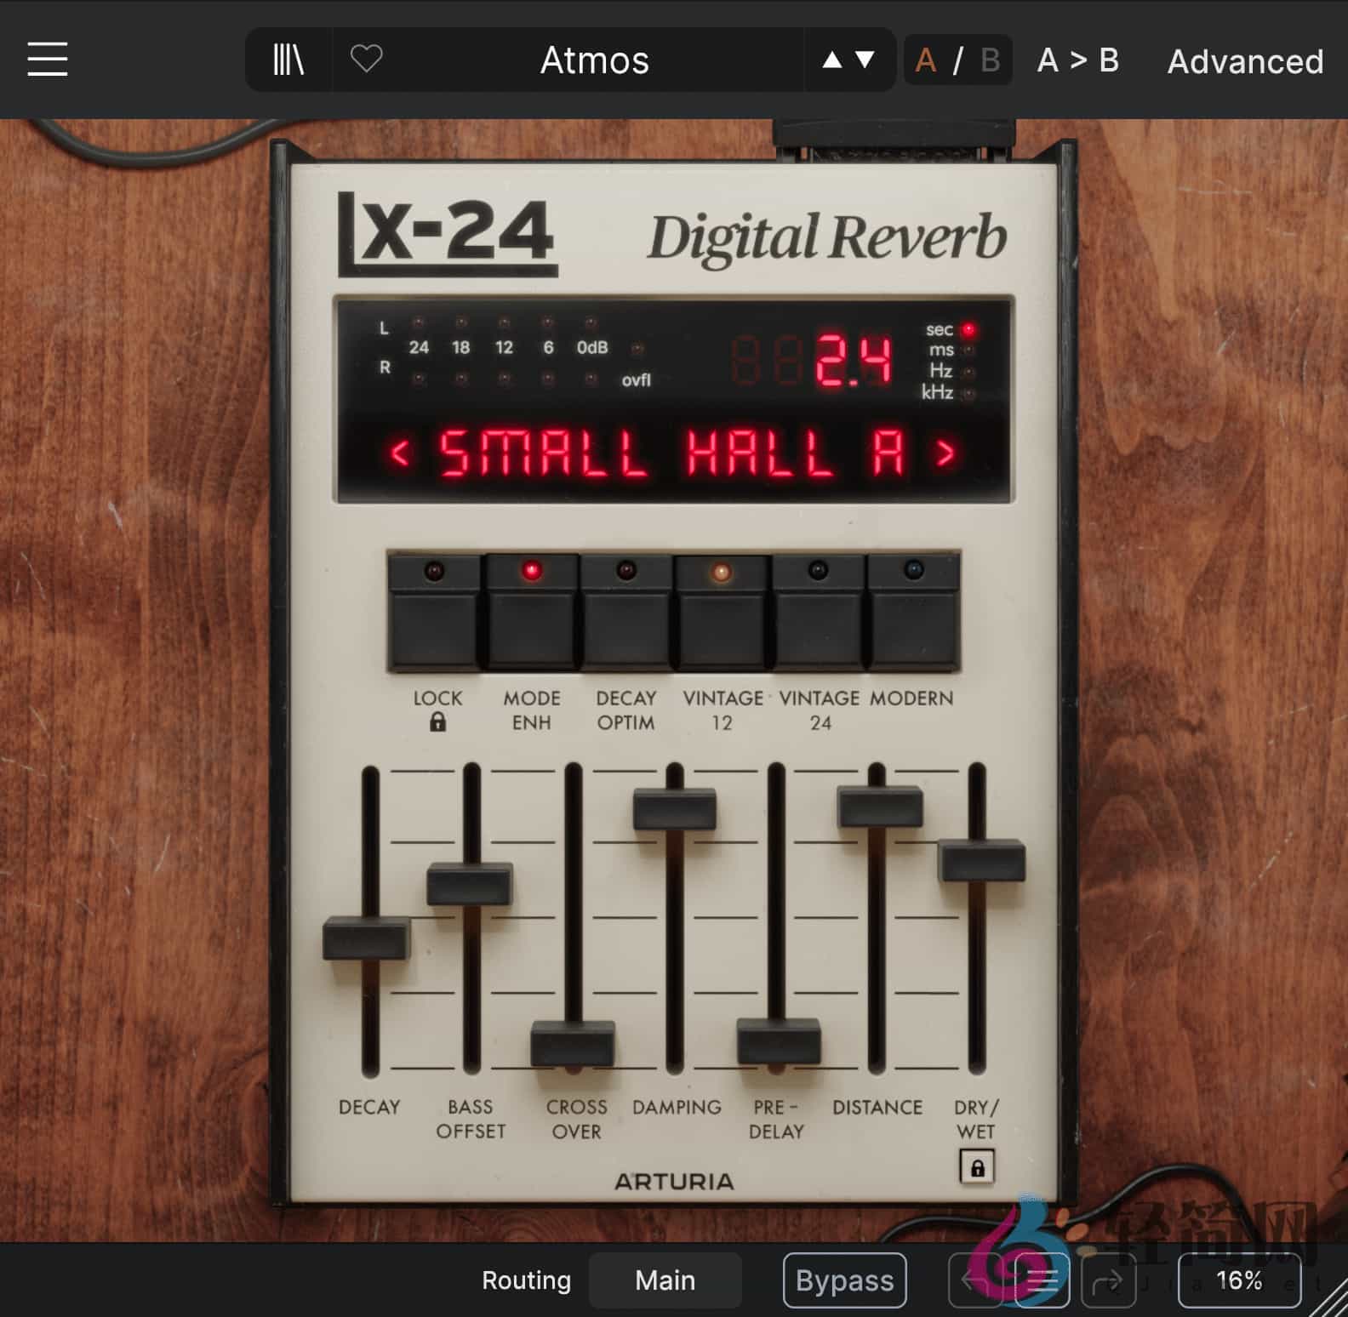Click the ovfl overflow indicator

(x=637, y=348)
